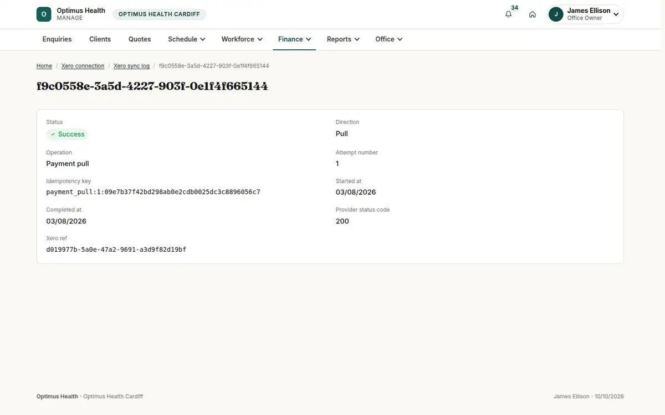665x415 pixels.
Task: Click the Started at date value
Action: point(356,193)
